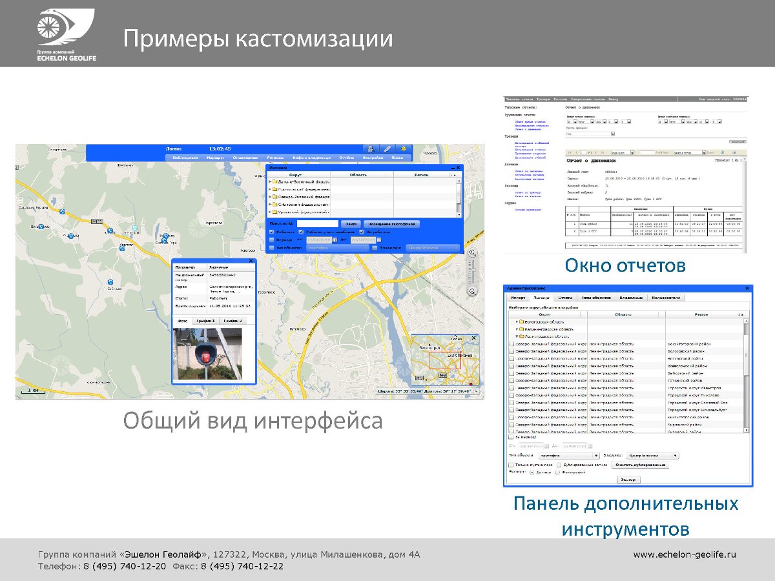Zoom in with the map magnifier plus icon
The image size is (775, 581).
click(x=472, y=253)
